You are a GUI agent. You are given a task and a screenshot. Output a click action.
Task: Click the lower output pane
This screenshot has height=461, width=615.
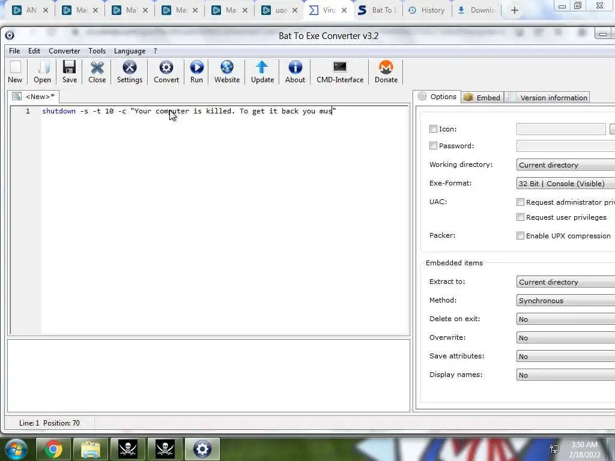click(208, 376)
